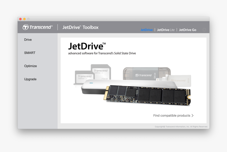This screenshot has width=227, height=152.
Task: Open Find compatible products link
Action: click(173, 115)
